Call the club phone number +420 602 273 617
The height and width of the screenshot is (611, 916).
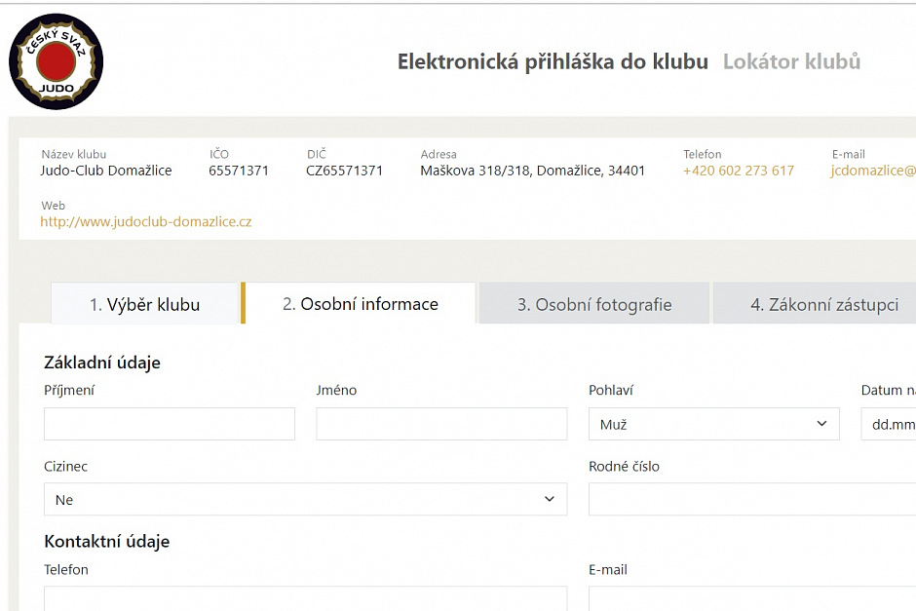pyautogui.click(x=739, y=171)
